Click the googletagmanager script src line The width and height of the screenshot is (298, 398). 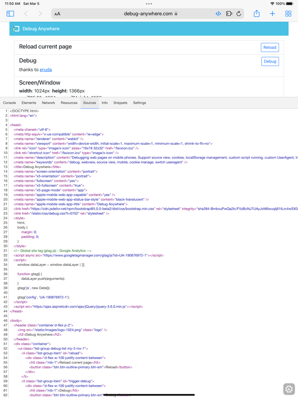89,255
